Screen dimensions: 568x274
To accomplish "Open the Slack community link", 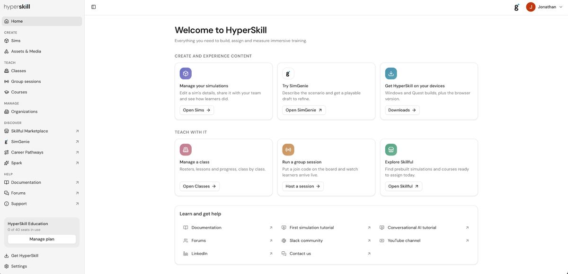I will pos(326,240).
